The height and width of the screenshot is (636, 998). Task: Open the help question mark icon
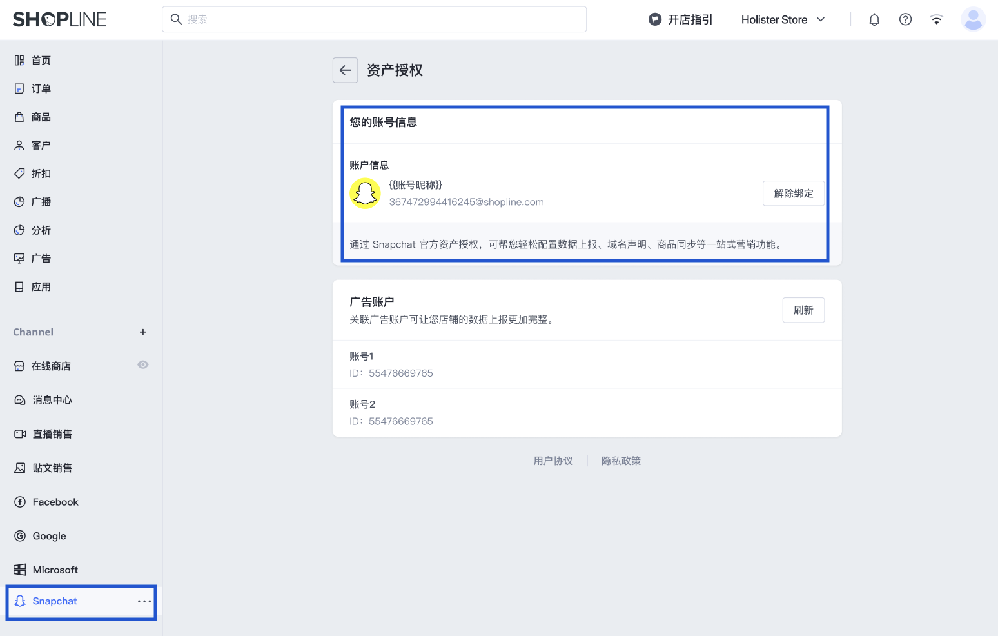pyautogui.click(x=905, y=19)
